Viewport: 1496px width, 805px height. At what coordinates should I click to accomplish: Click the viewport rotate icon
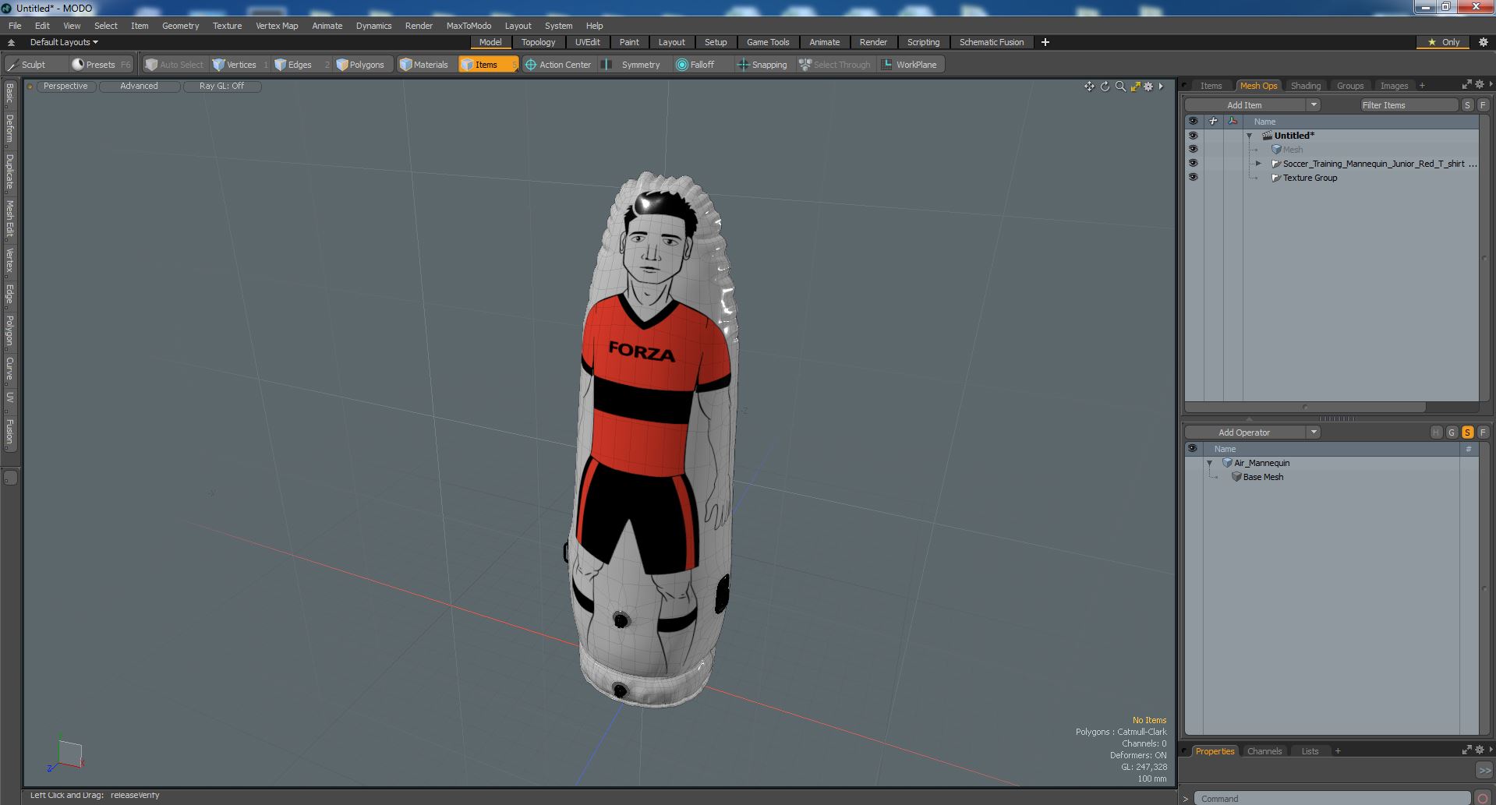coord(1105,87)
